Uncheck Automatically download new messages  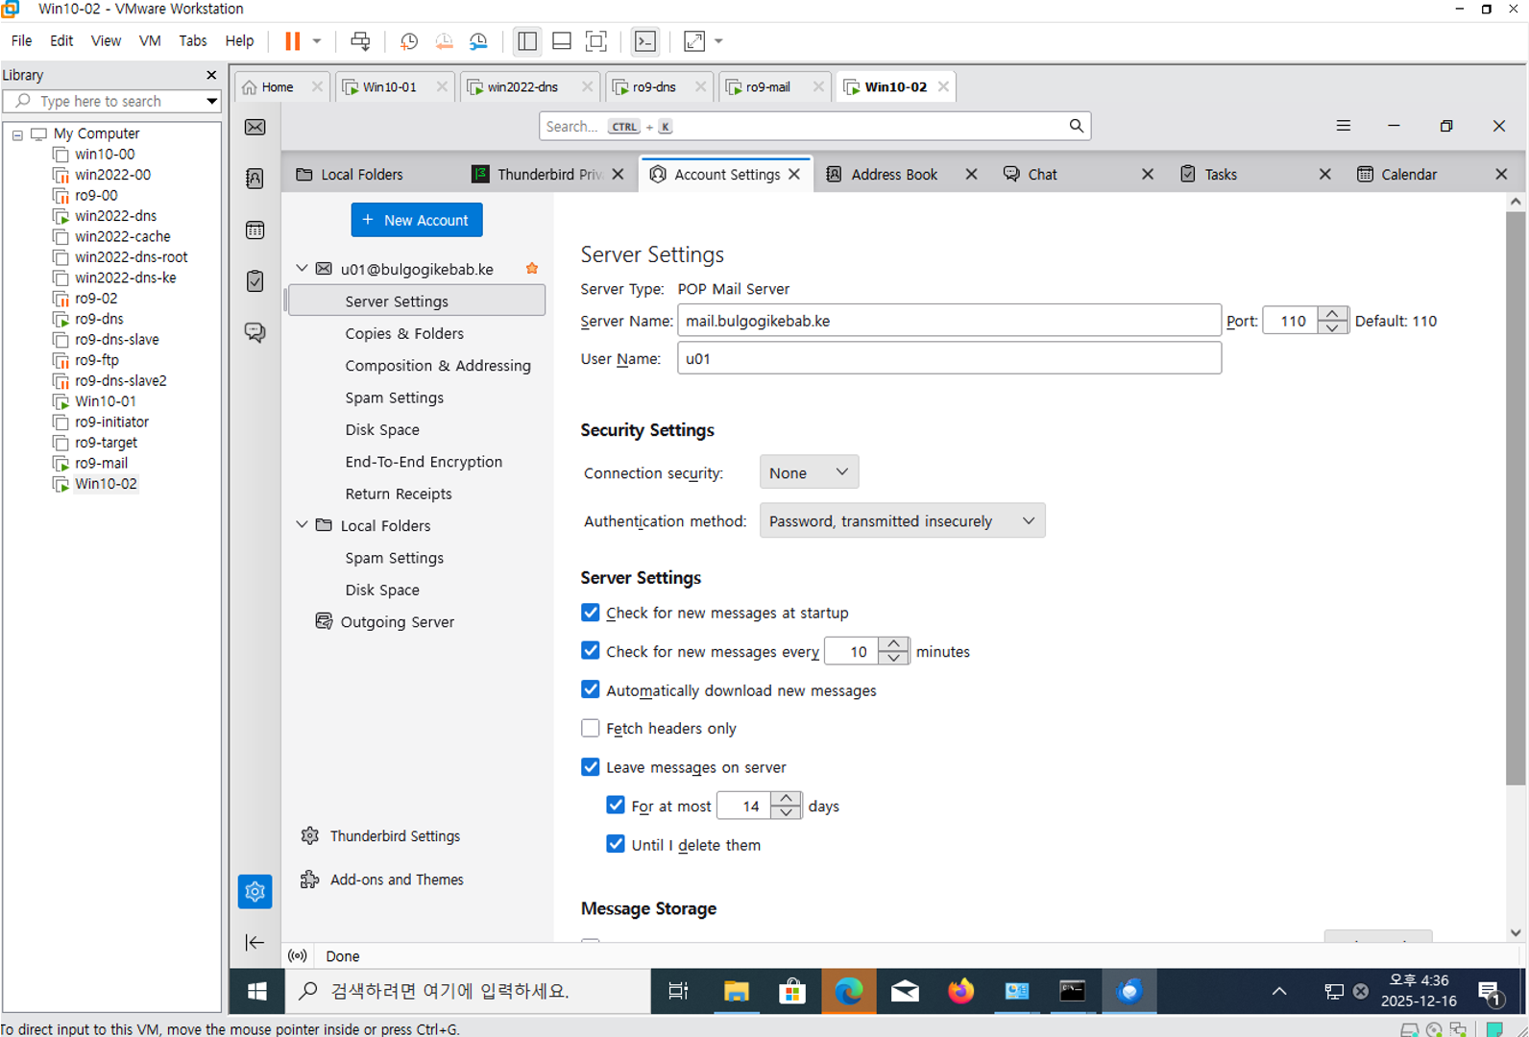[x=591, y=689]
